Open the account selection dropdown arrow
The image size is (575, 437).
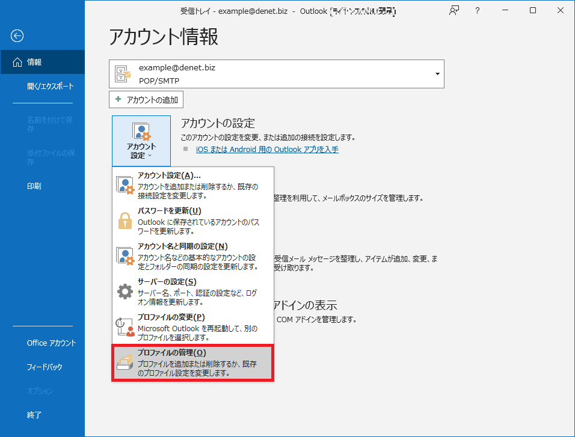pyautogui.click(x=437, y=74)
